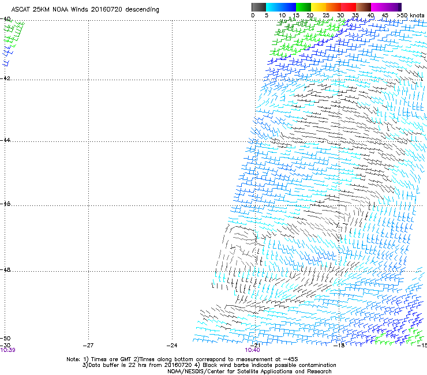Click the note 'measurement at -45S'

tap(267, 359)
